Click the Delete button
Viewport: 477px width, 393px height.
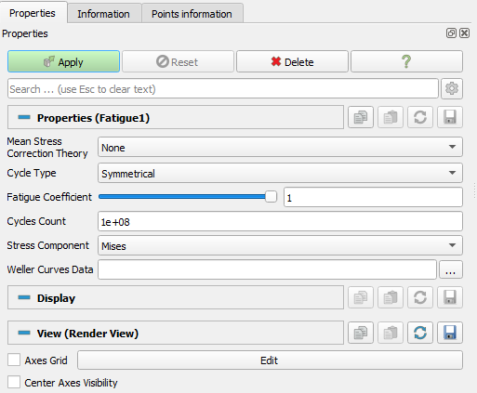292,62
